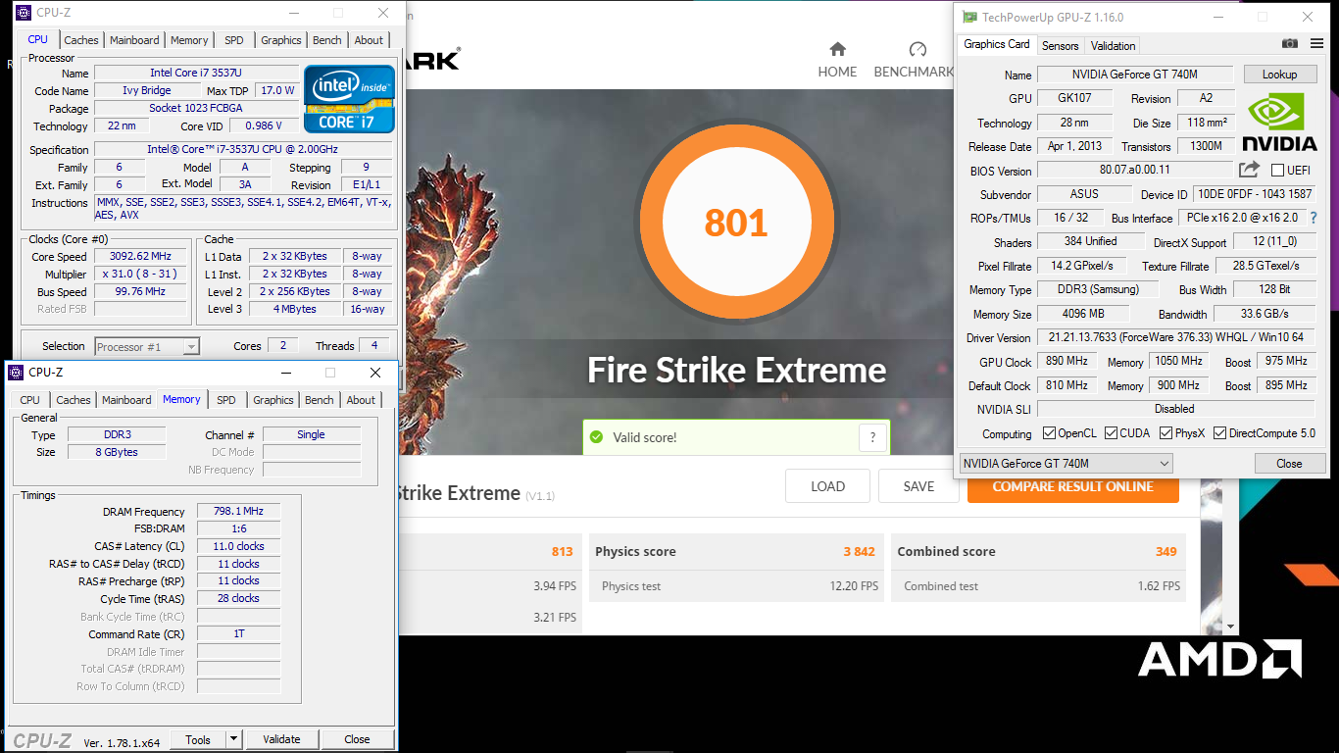Select SPD tab in lower CPU-Z window
1339x753 pixels.
[225, 400]
